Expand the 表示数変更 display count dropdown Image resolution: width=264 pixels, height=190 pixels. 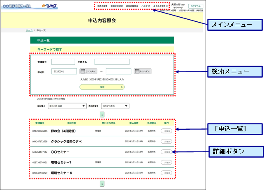115,106
